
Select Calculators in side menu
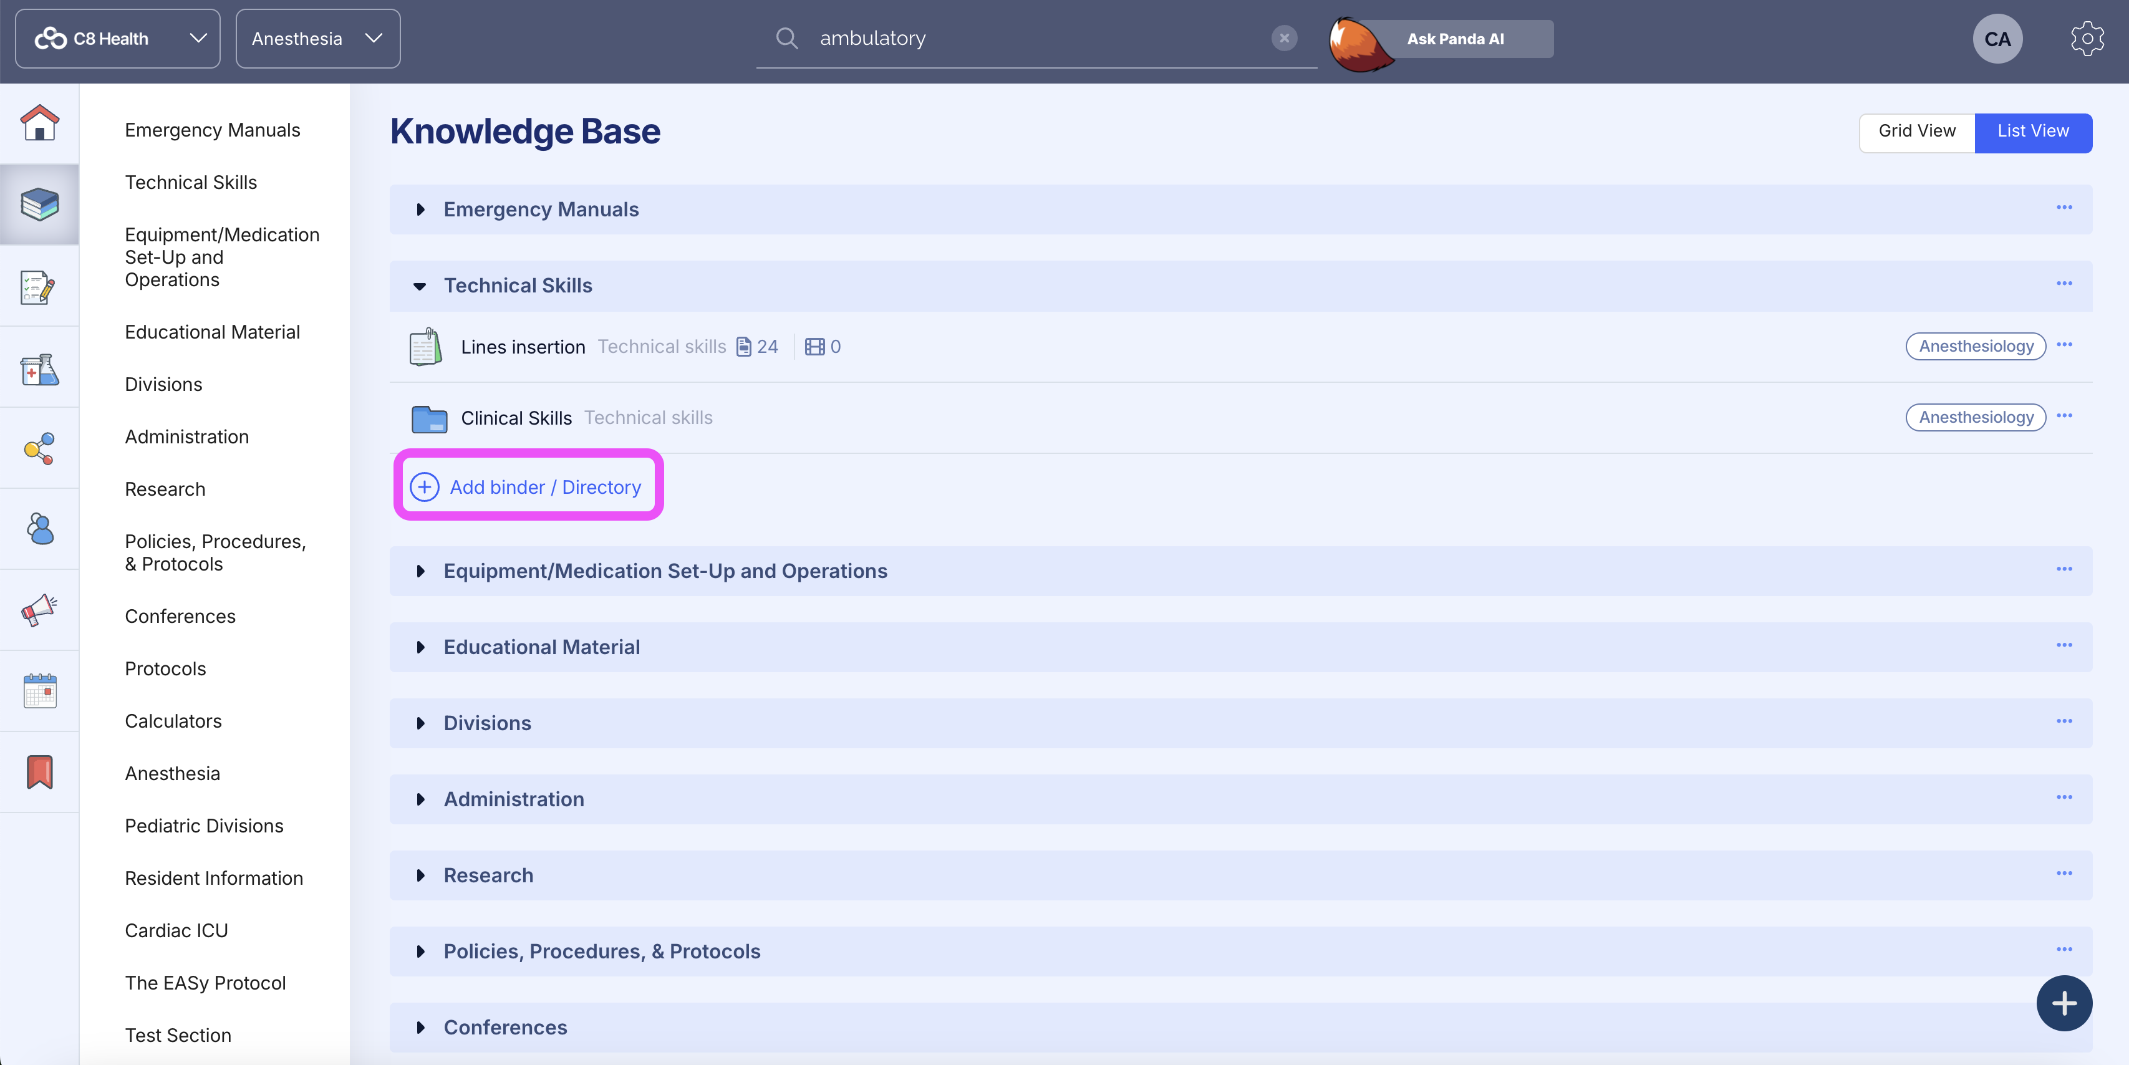click(x=173, y=721)
